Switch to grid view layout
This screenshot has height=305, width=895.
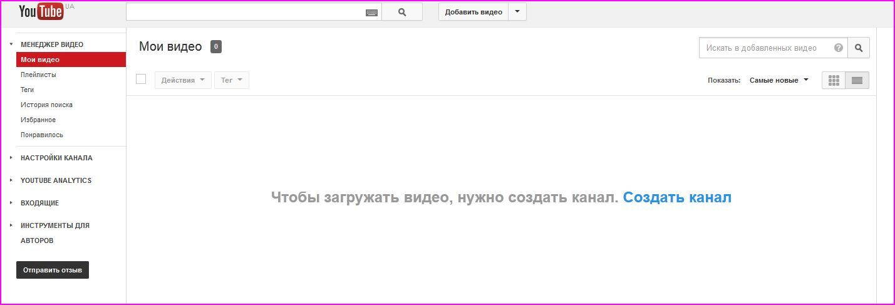pyautogui.click(x=834, y=80)
